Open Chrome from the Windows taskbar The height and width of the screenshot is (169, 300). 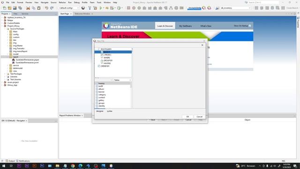pyautogui.click(x=73, y=166)
